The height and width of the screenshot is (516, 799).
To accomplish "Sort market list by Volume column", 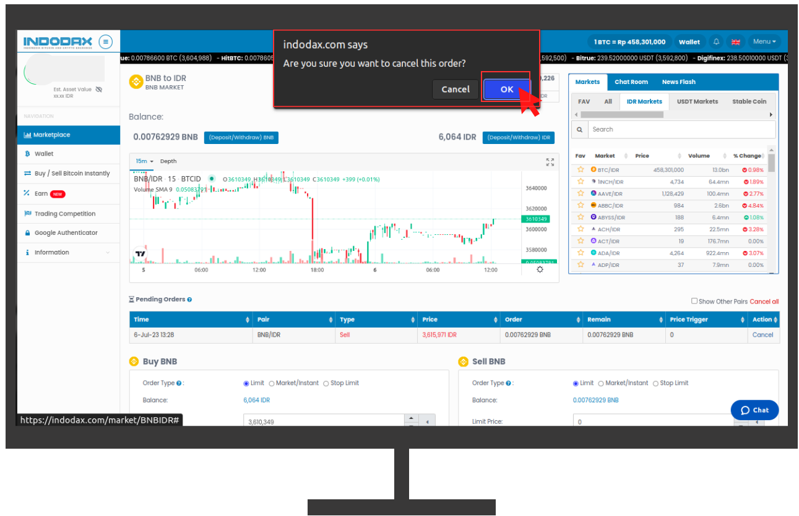I will (x=708, y=156).
